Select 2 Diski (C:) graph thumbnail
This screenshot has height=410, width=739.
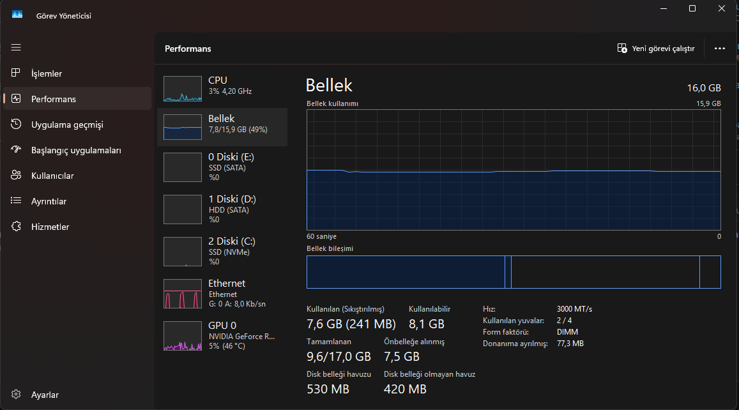183,252
